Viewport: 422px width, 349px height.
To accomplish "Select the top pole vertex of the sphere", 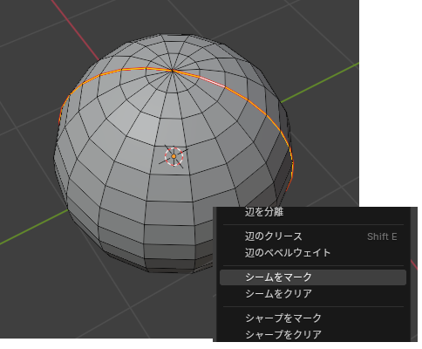I will pyautogui.click(x=173, y=70).
